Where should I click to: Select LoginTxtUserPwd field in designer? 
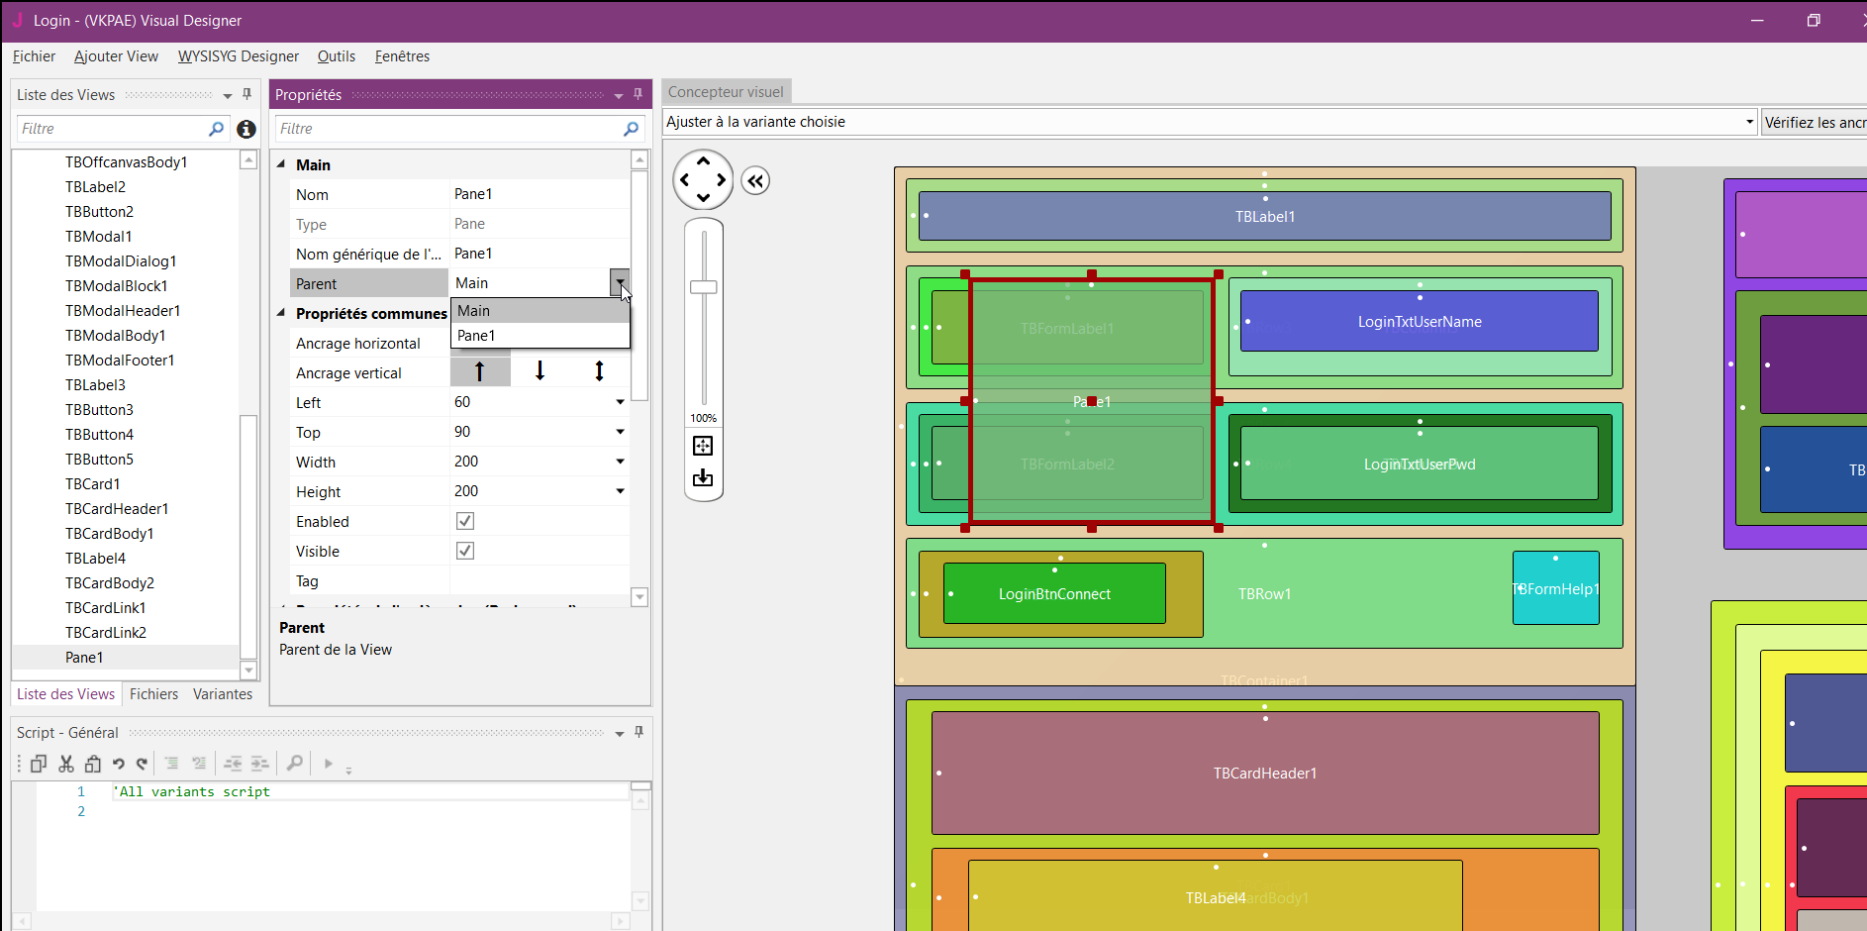[x=1419, y=465]
